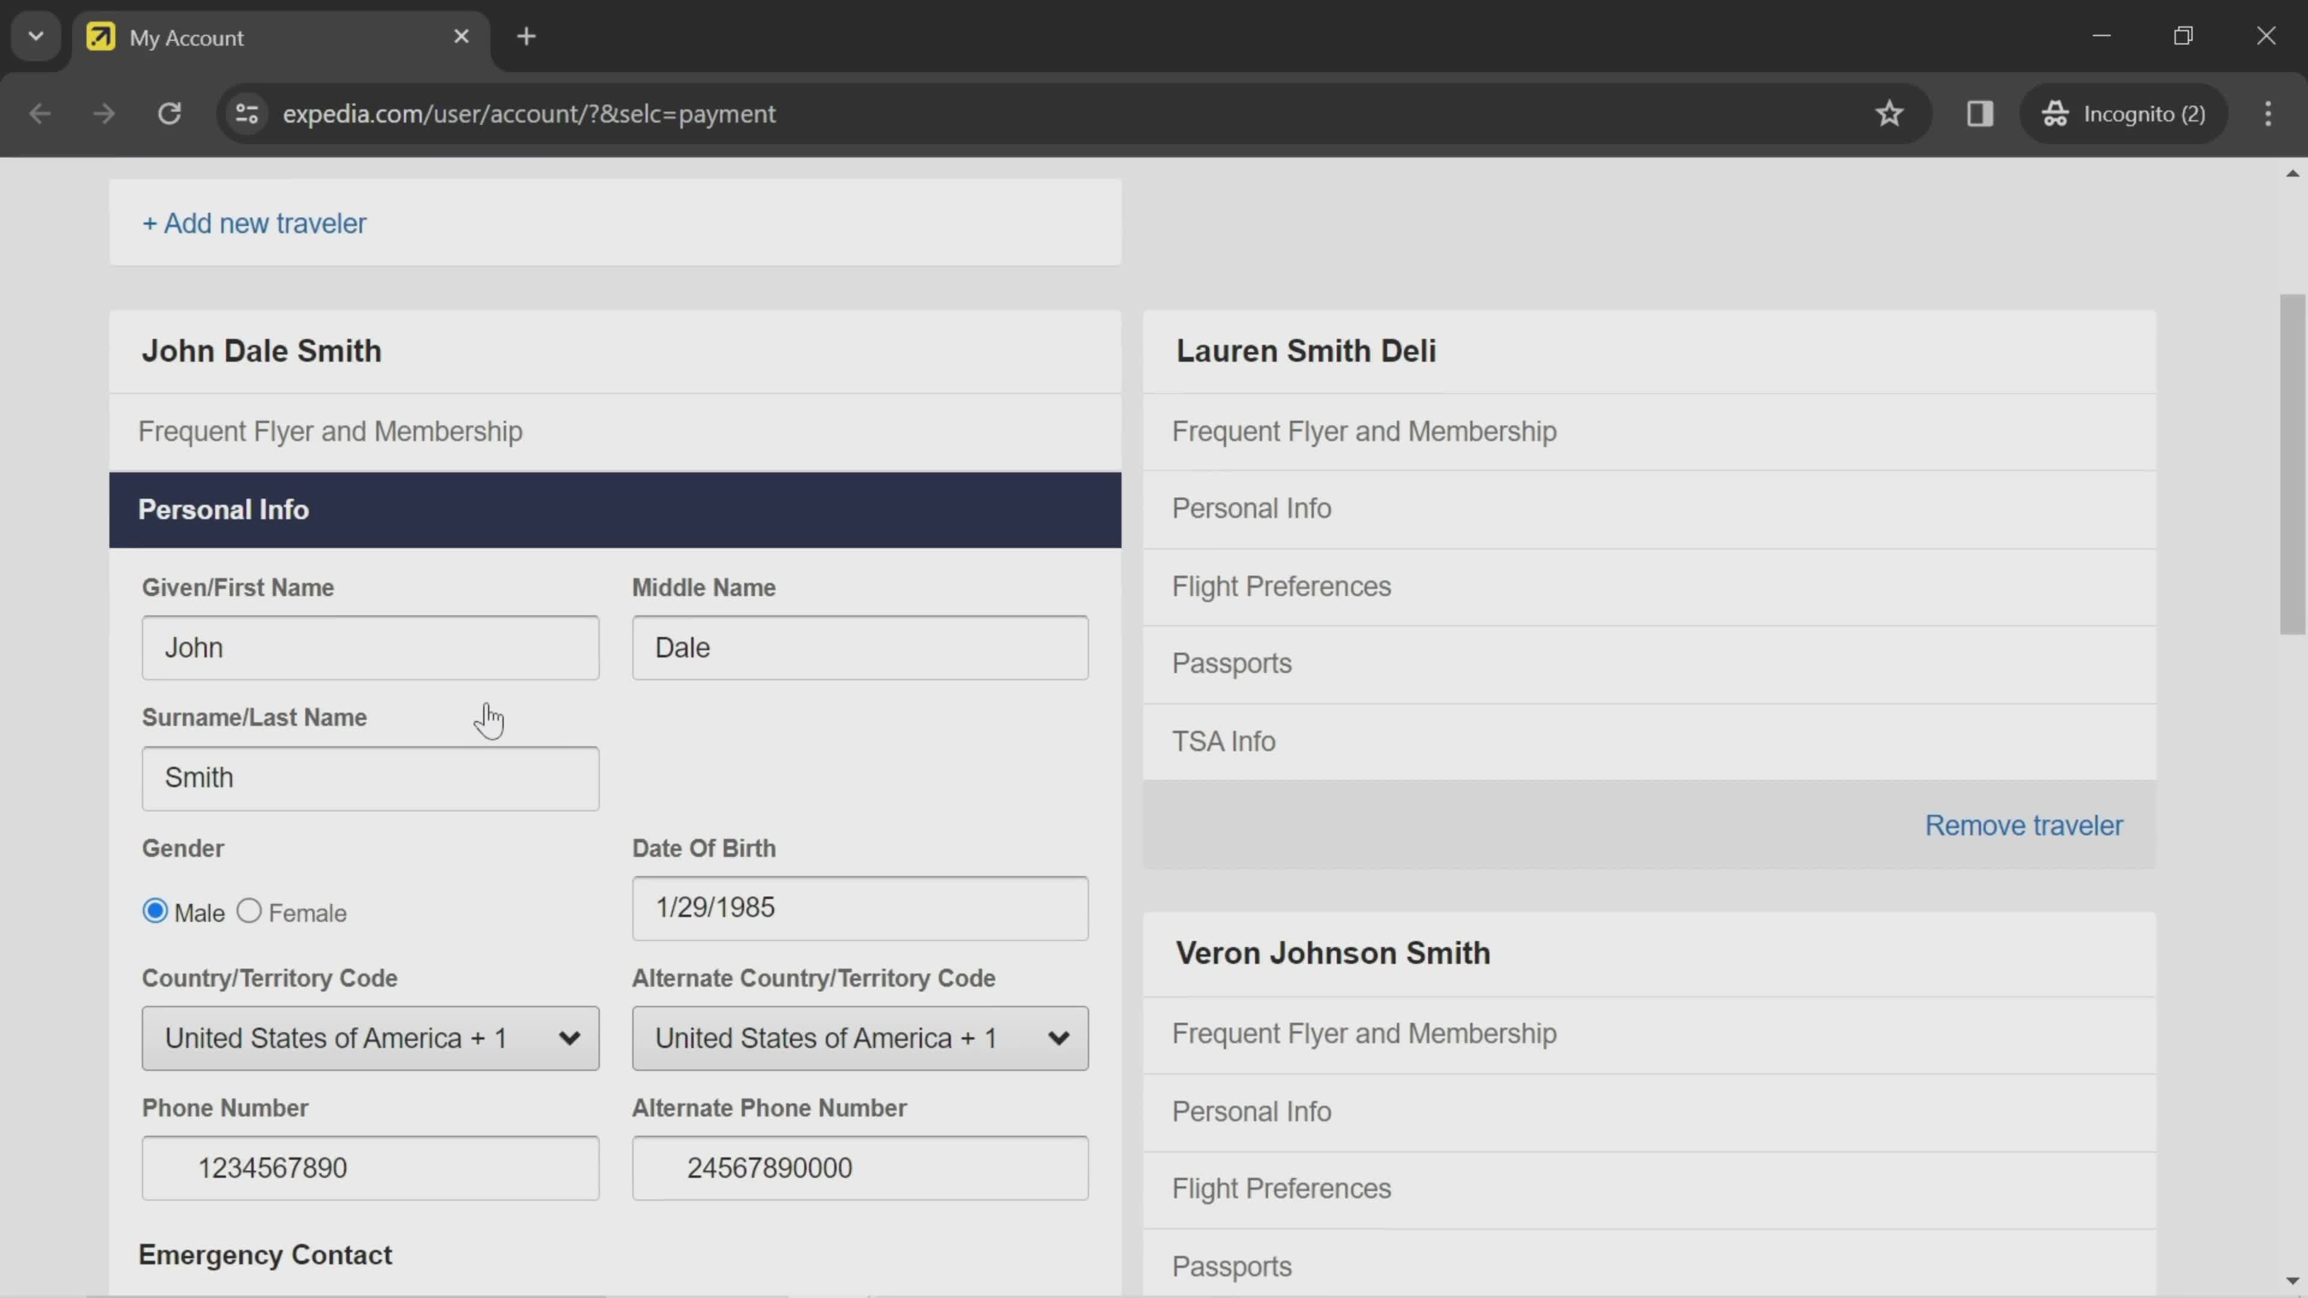Click the bookmark/star icon in address bar

click(x=1890, y=112)
